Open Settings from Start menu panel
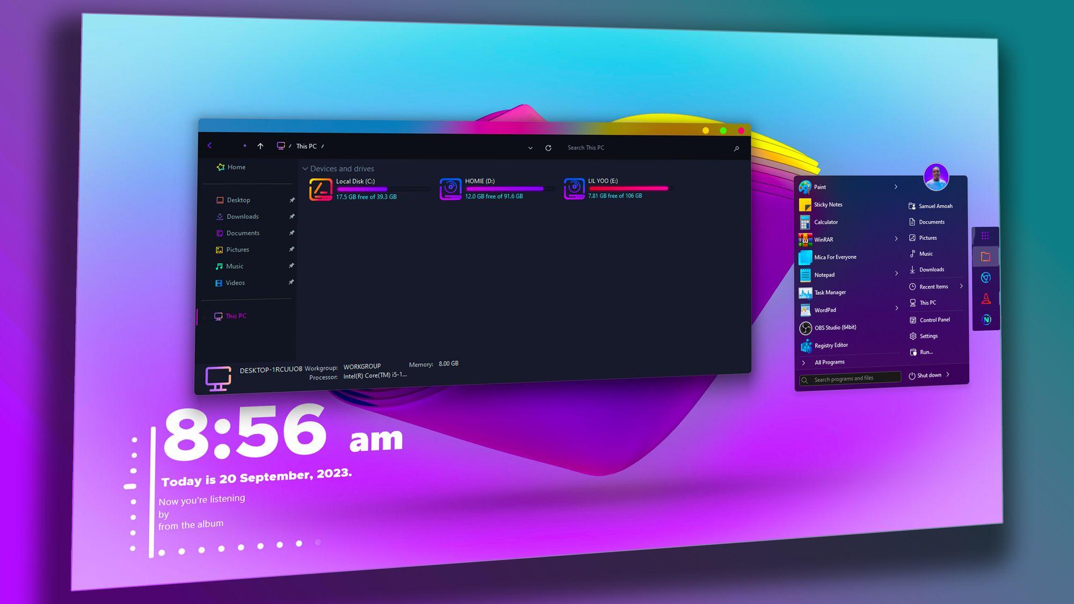Screen dimensions: 1074x604 [928, 336]
